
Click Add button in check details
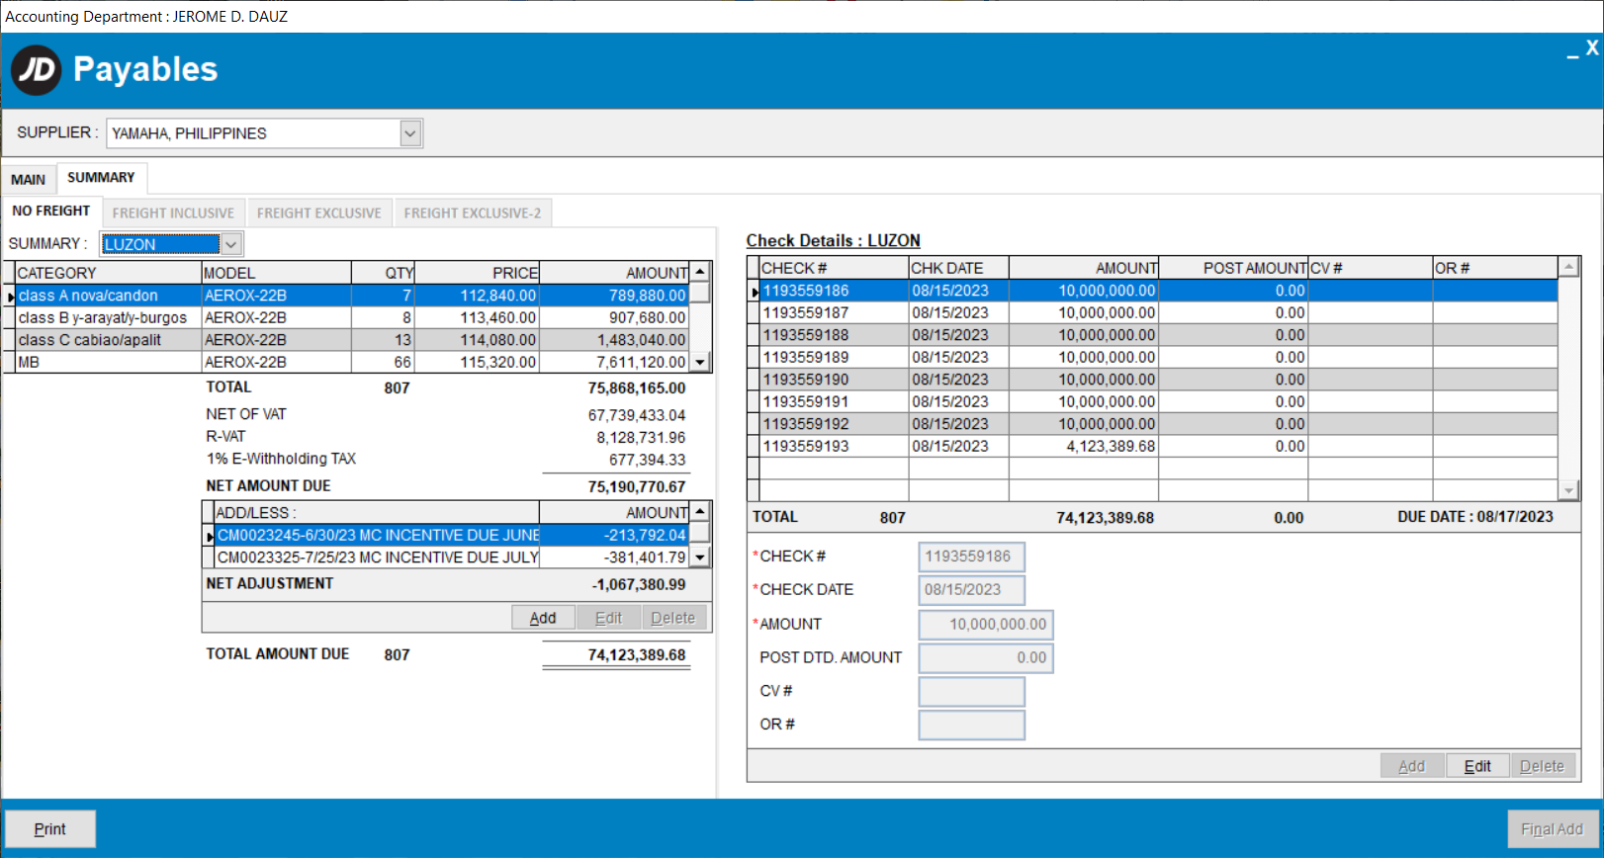[x=1412, y=766]
